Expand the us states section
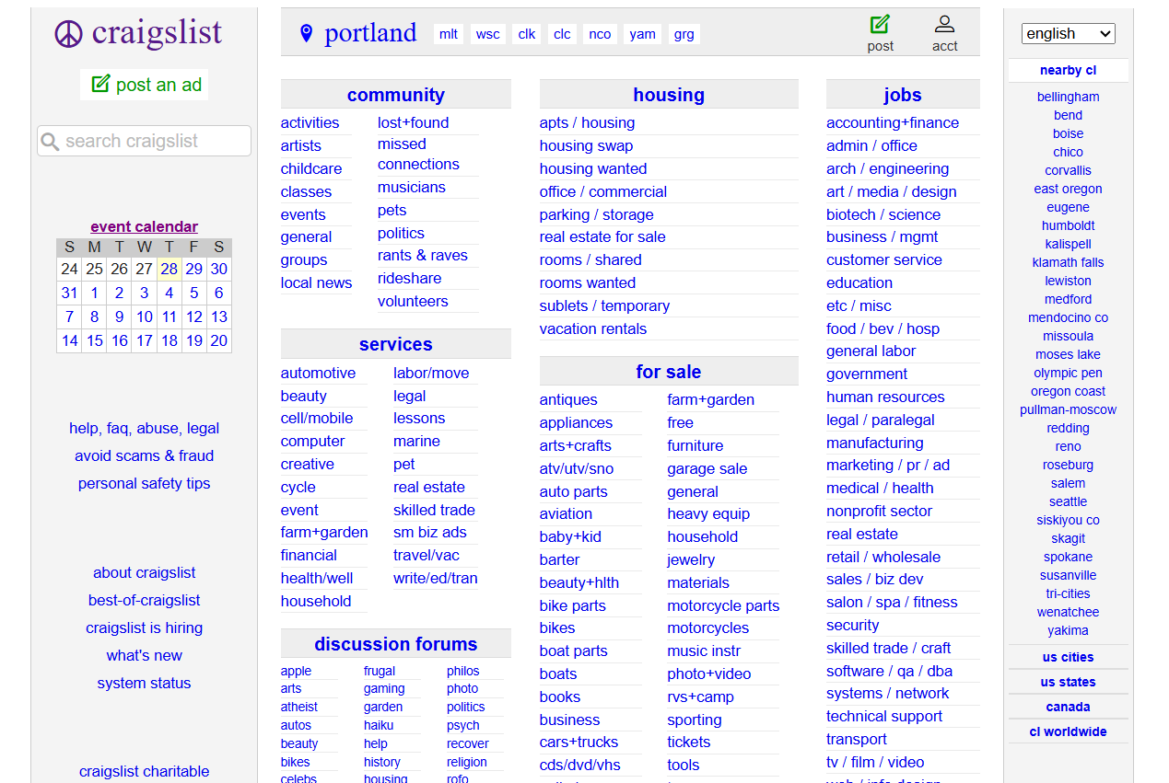1169x783 pixels. click(1068, 682)
